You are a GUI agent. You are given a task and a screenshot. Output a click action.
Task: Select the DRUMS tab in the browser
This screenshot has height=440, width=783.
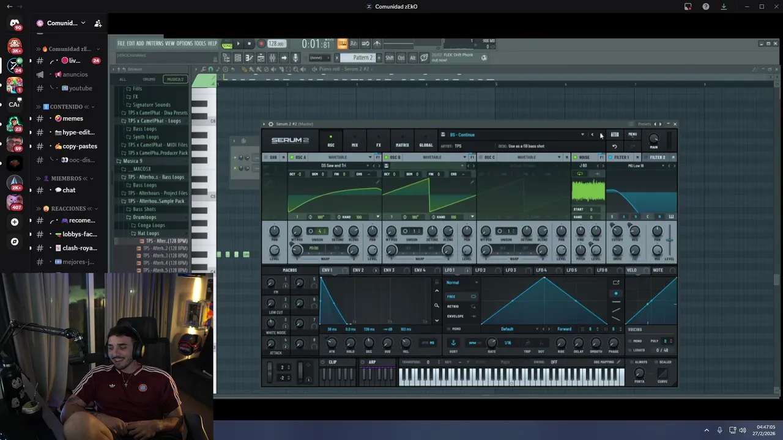tap(149, 79)
